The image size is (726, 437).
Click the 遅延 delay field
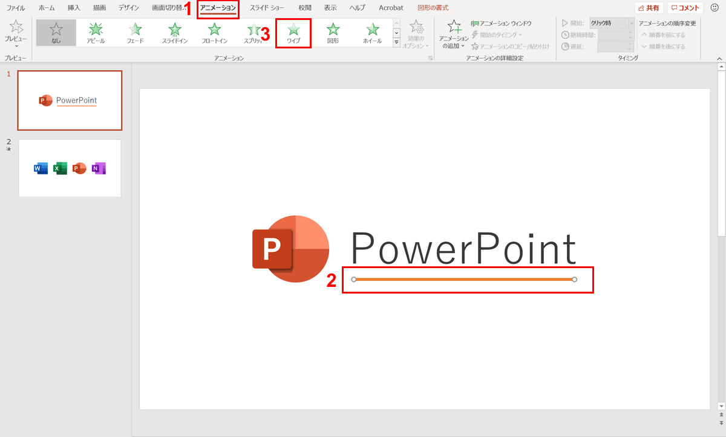click(x=616, y=46)
